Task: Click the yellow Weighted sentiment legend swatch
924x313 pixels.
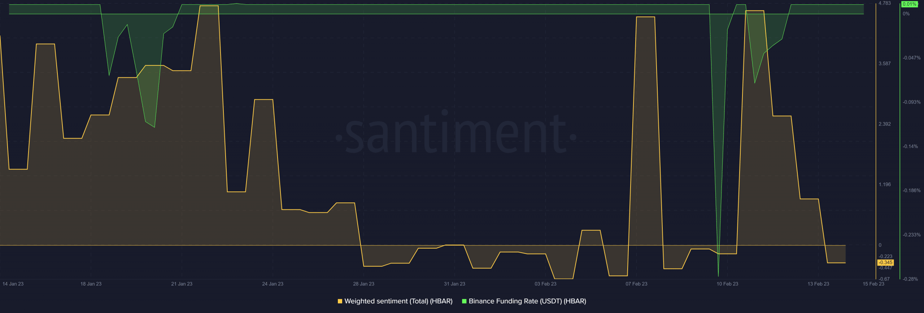Action: pos(340,301)
